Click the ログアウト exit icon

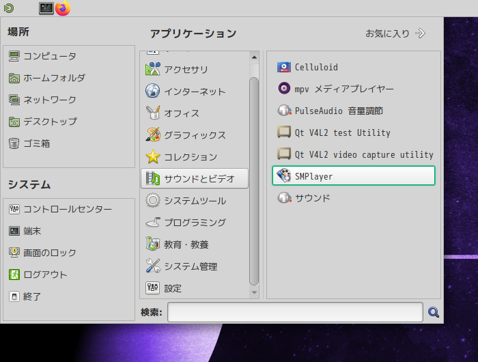(x=14, y=275)
